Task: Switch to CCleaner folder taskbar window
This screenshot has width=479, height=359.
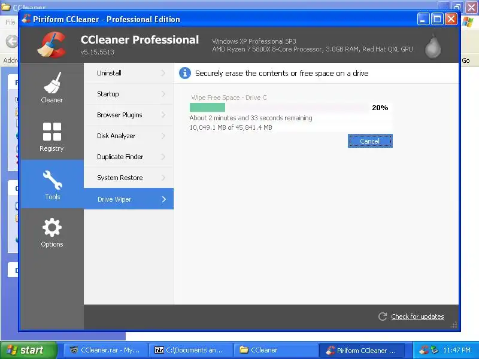Action: click(275, 350)
